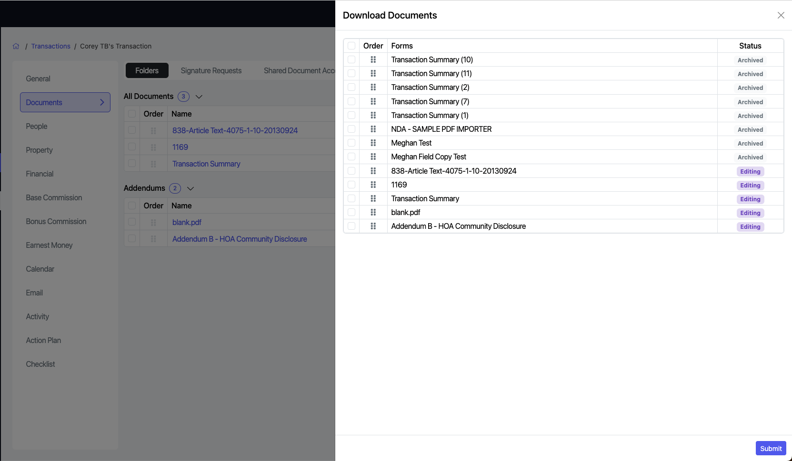
Task: Click panel drag handle for Addendum B row
Action: click(x=373, y=226)
